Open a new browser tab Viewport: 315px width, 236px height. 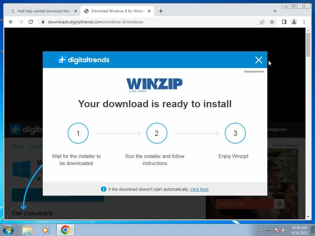click(x=161, y=11)
